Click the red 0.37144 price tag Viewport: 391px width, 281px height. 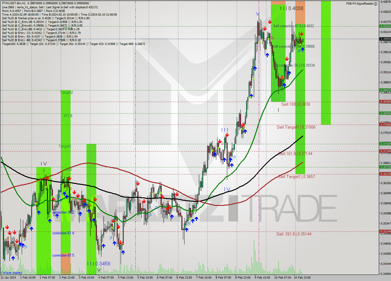pos(385,151)
